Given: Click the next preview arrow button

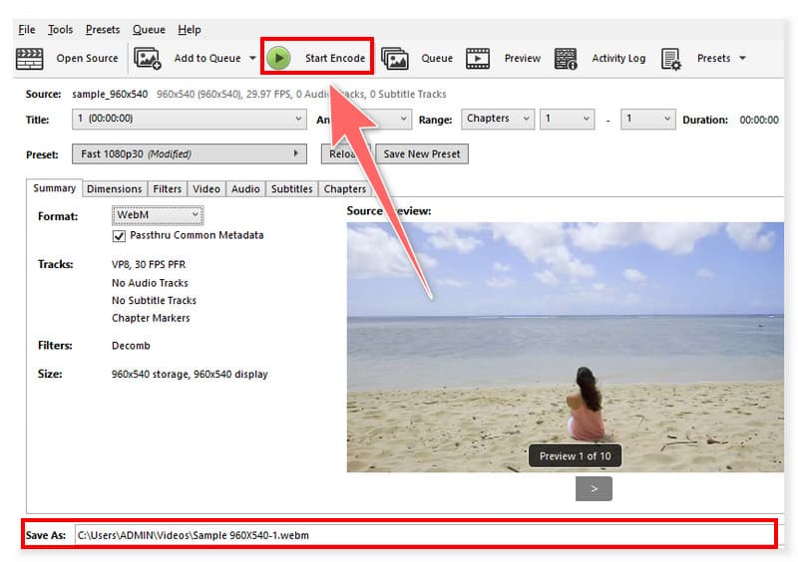Looking at the screenshot, I should (594, 489).
